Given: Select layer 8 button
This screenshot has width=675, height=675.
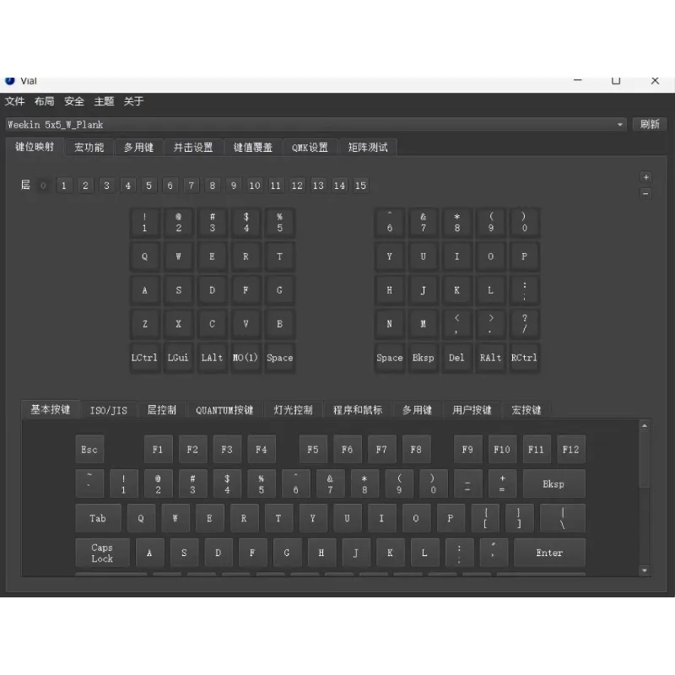Looking at the screenshot, I should [x=213, y=186].
